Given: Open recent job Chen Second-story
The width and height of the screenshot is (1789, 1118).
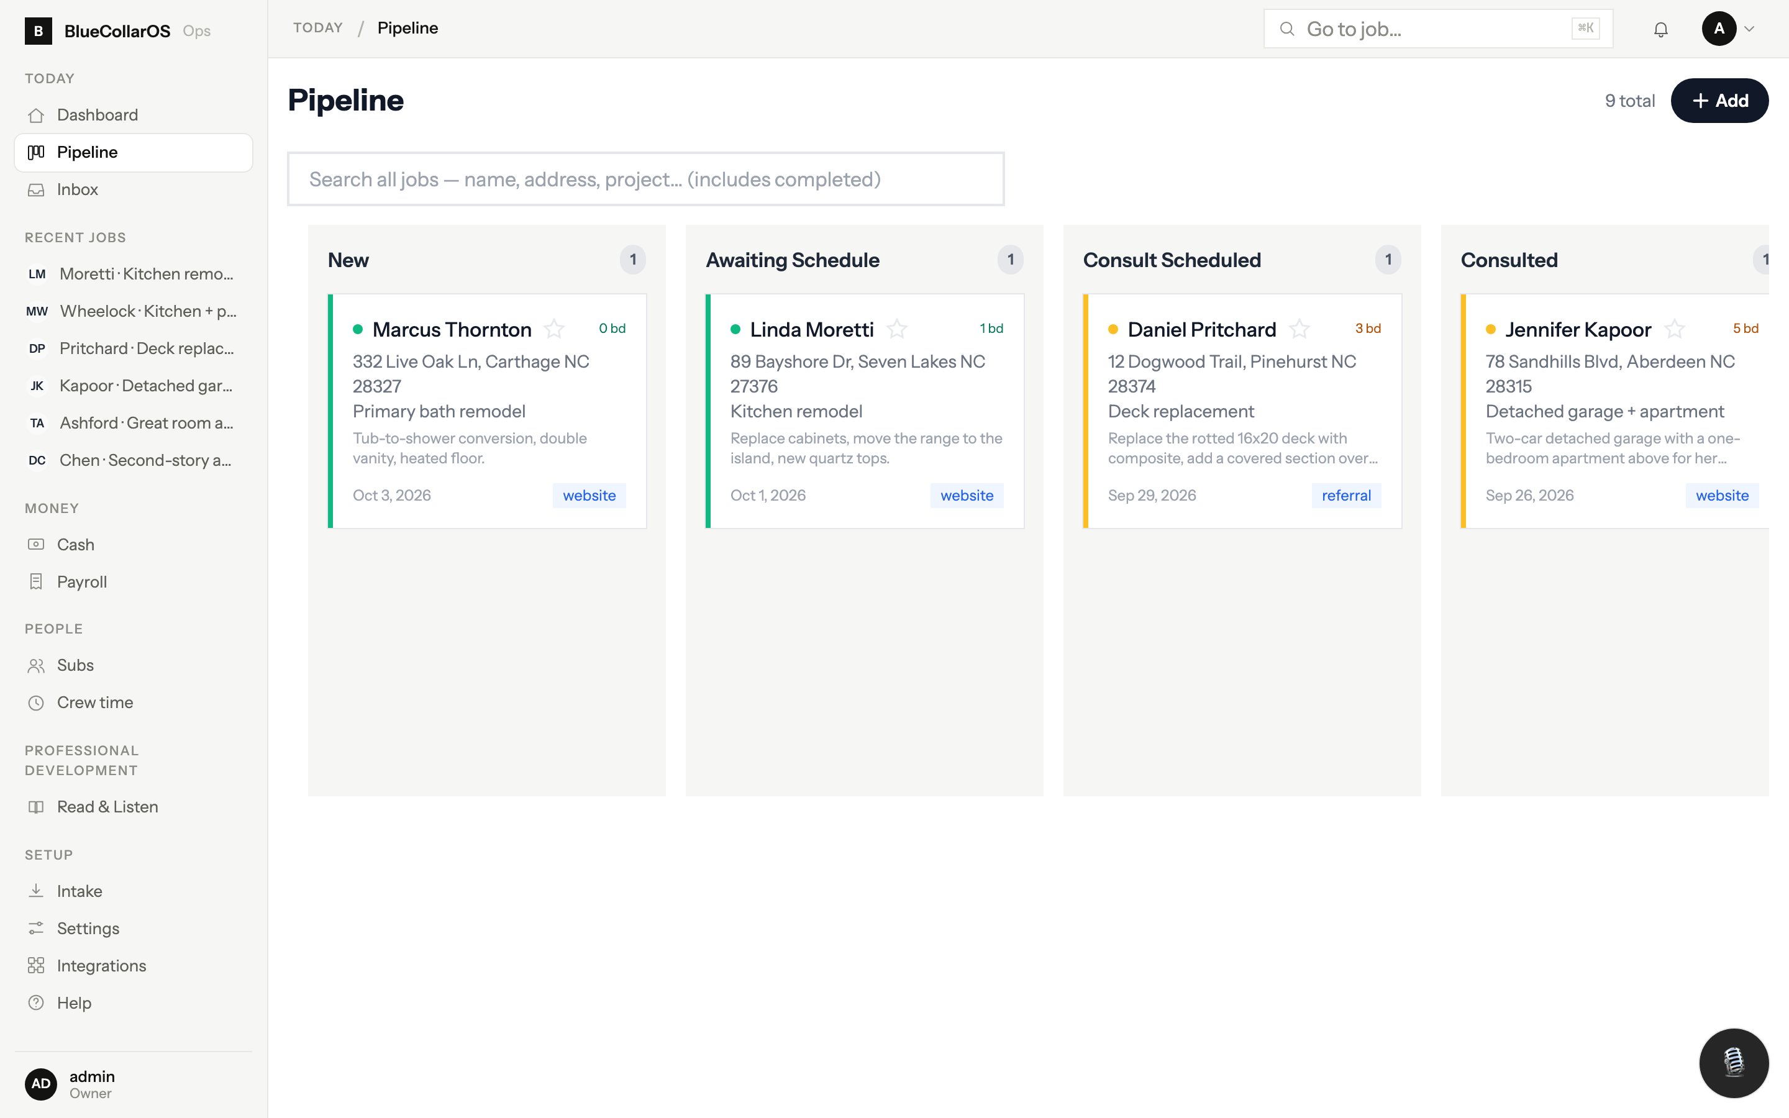Looking at the screenshot, I should (x=133, y=460).
